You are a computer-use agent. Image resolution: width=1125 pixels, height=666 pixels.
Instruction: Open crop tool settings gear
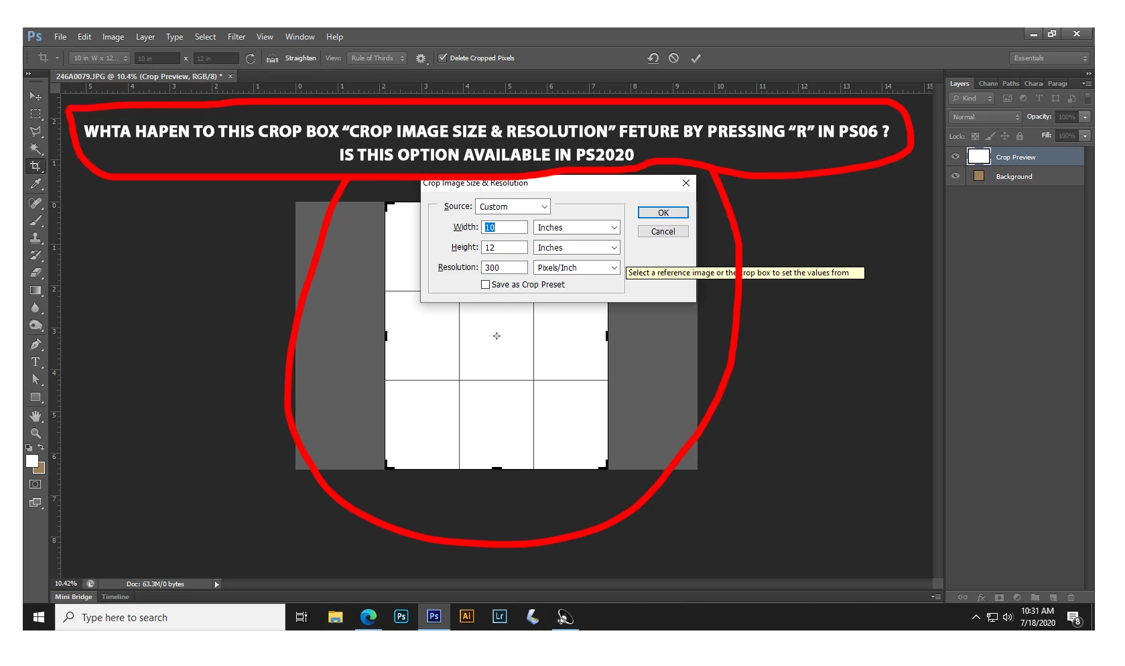[421, 58]
